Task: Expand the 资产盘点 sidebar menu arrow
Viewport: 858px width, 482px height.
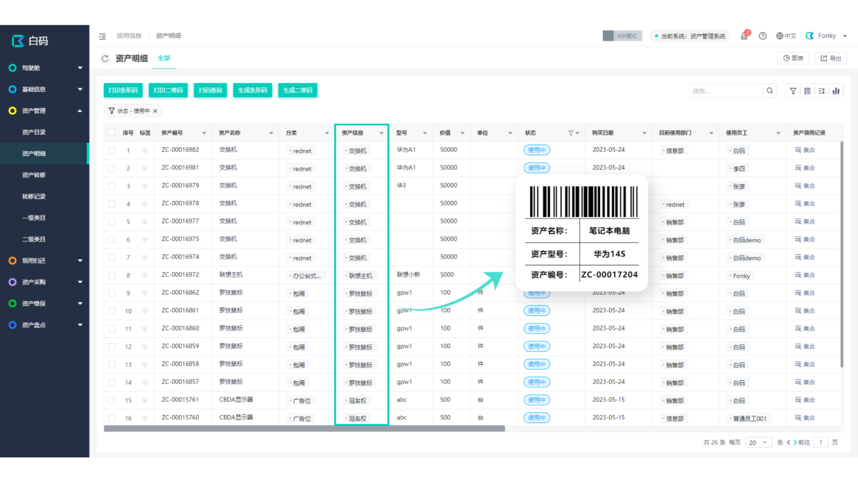Action: click(x=80, y=325)
